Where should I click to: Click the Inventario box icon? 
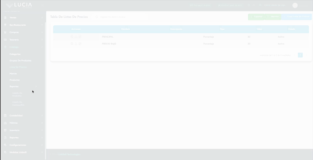[x=5, y=130]
